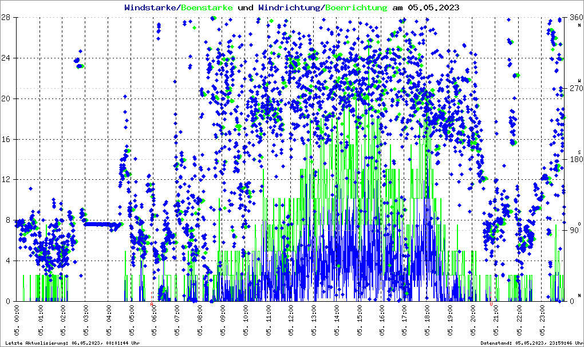Select direction axis value 360
The width and height of the screenshot is (584, 347).
tap(576, 18)
